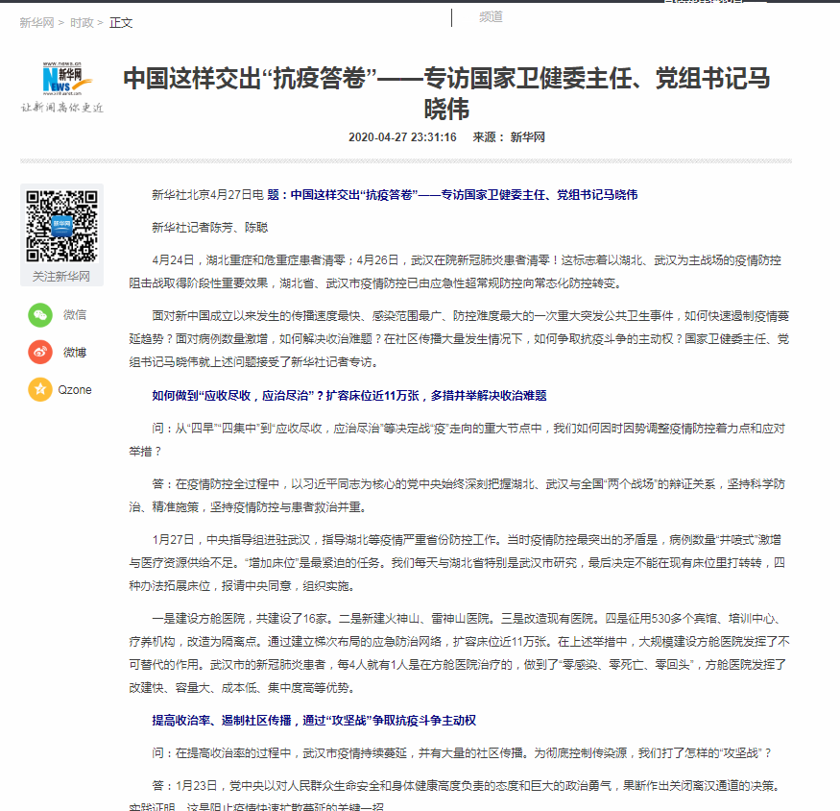
Task: Click paragraph starting 1月27日，中央指导组
Action: (x=457, y=563)
